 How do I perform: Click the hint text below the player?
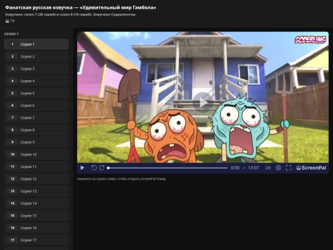(121, 179)
